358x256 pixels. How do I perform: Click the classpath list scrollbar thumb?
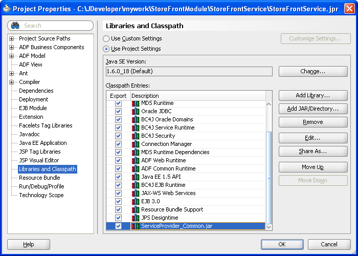click(x=269, y=178)
